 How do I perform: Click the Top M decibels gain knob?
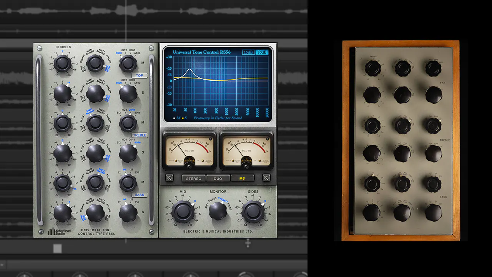(x=63, y=64)
